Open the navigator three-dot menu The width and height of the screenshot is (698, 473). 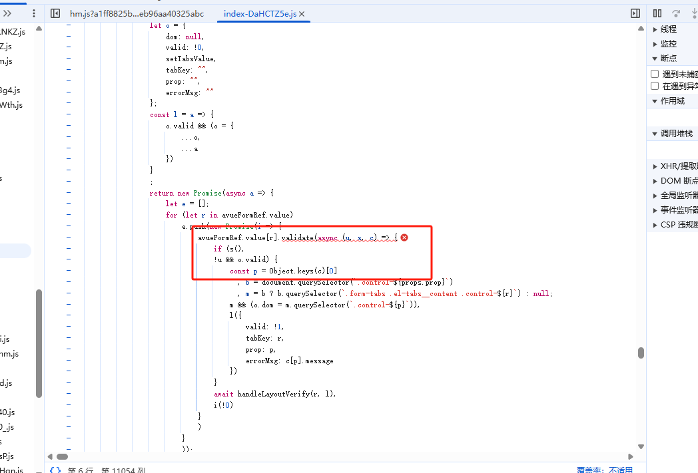tap(34, 13)
